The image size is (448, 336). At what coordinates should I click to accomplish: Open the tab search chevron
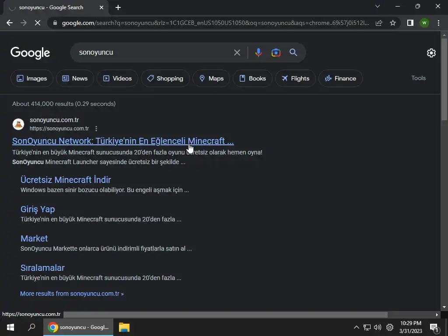[x=378, y=6]
